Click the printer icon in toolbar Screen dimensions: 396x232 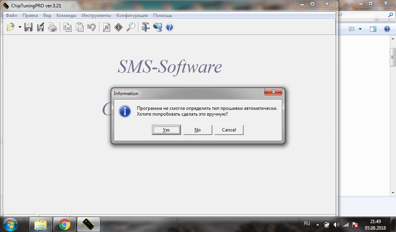pos(52,27)
